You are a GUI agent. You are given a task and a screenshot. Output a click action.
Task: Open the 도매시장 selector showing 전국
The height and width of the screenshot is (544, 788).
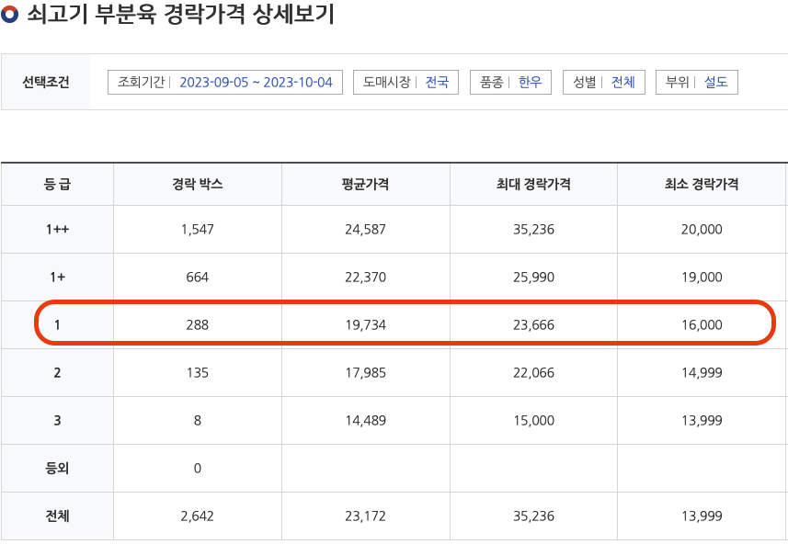(405, 82)
